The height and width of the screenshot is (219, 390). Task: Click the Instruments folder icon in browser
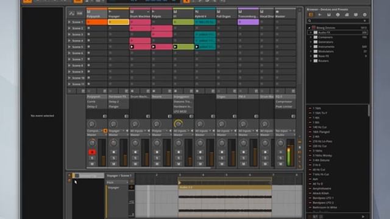[316, 47]
